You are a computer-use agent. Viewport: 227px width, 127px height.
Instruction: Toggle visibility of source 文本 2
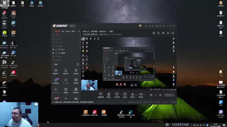tap(53, 35)
